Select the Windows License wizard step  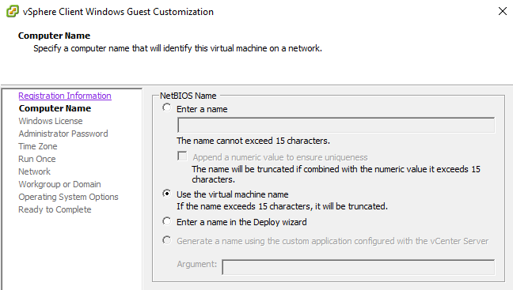click(51, 121)
